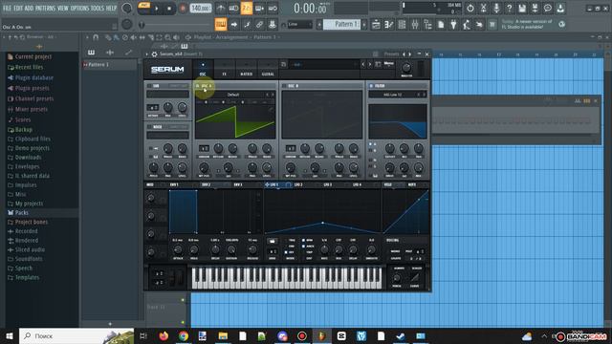The width and height of the screenshot is (612, 344).
Task: Switch to Serum MATRIX tab
Action: pyautogui.click(x=246, y=69)
